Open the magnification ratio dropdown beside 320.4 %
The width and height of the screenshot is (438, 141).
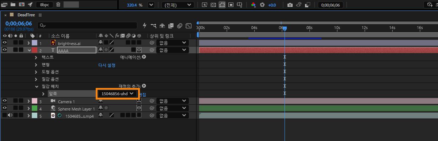click(x=151, y=5)
